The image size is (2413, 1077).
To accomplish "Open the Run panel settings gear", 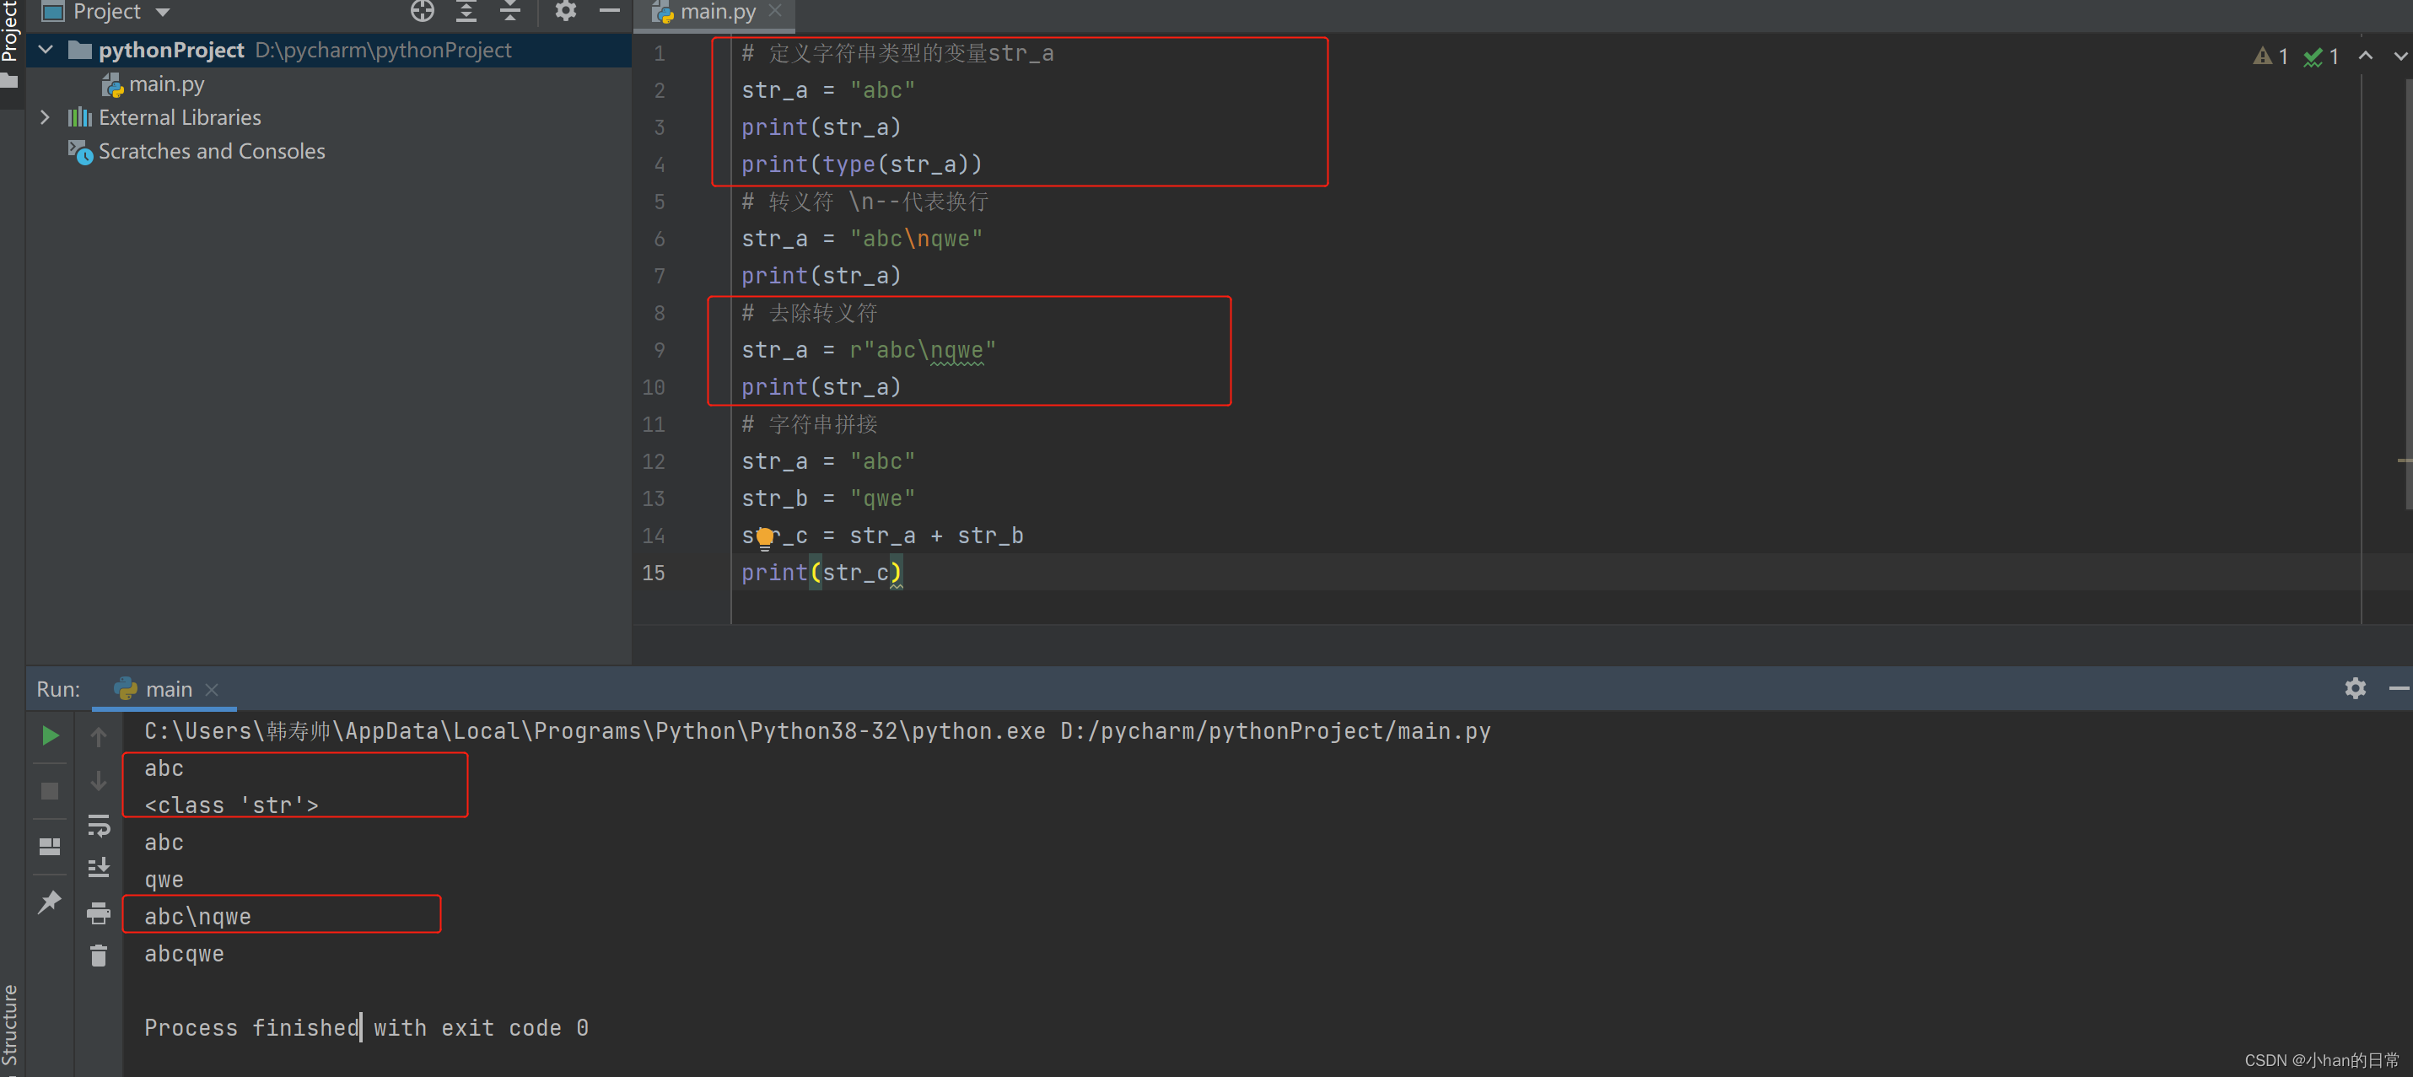I will coord(2355,688).
